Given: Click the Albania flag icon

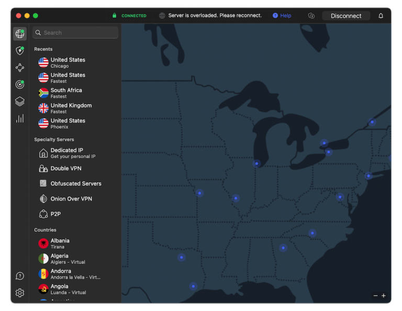Looking at the screenshot, I should pos(43,243).
